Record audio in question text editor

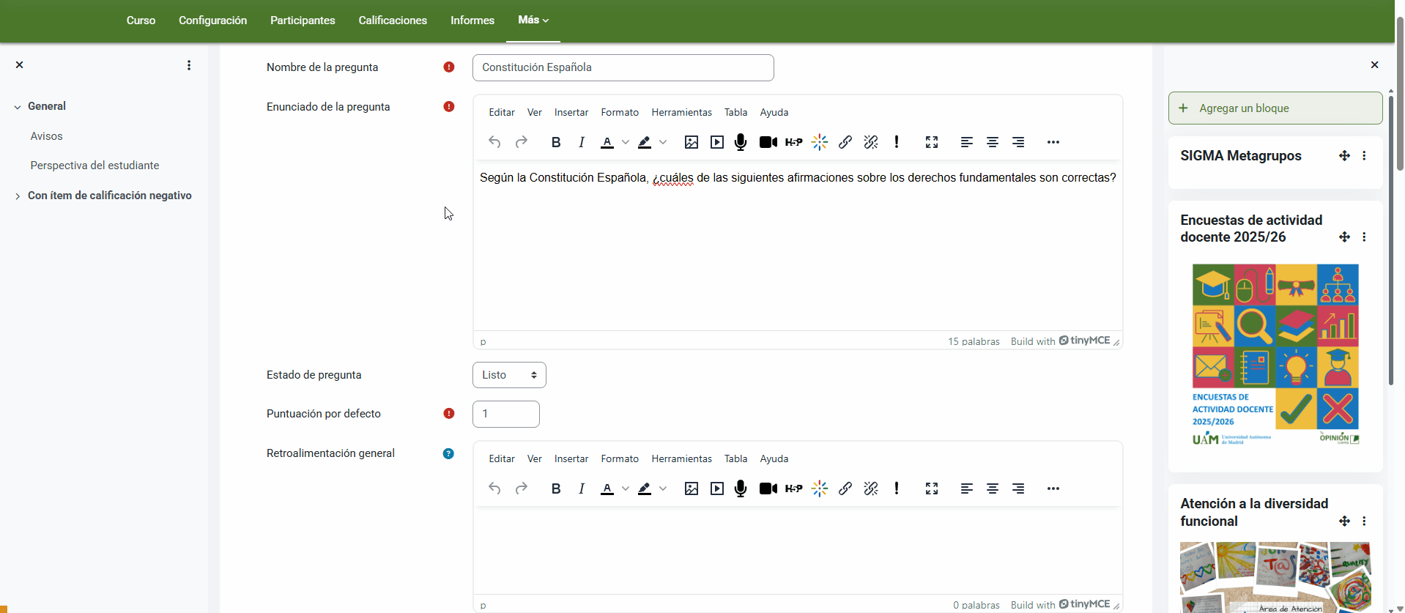click(x=741, y=142)
